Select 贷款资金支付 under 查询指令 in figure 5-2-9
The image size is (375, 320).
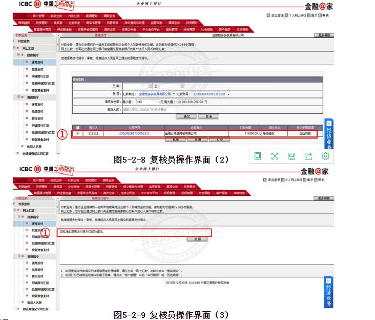40,296
